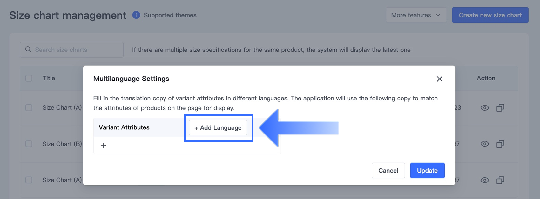Focus the Search size charts field
Viewport: 540px width, 199px height.
click(x=76, y=50)
